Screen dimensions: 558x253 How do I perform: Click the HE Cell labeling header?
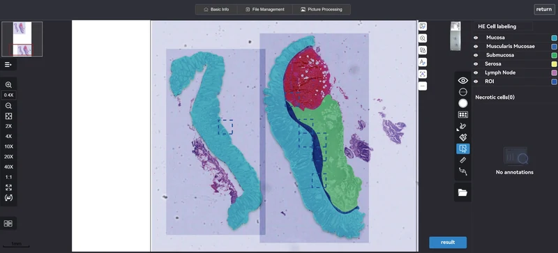click(497, 26)
